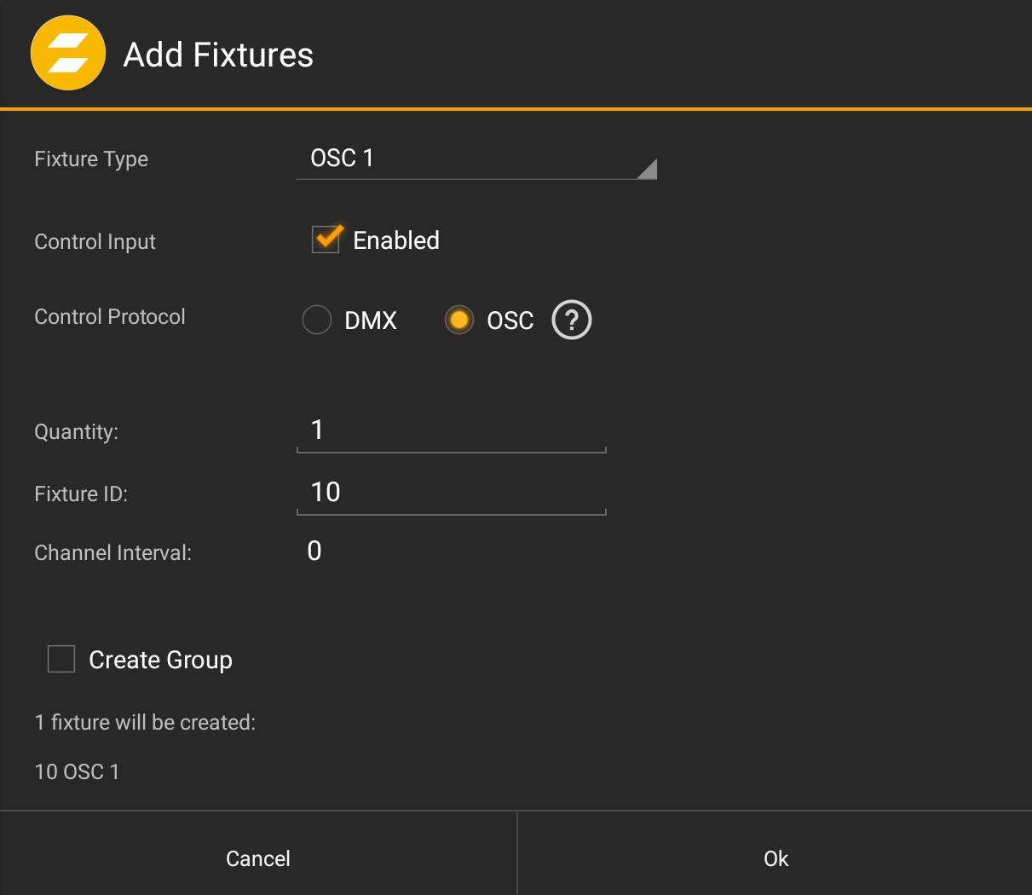This screenshot has width=1032, height=895.
Task: Click the Enabled label text
Action: pos(396,240)
